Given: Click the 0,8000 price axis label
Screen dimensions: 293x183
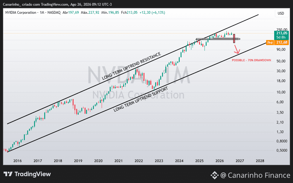Looking at the screenshot, I should pyautogui.click(x=282, y=142).
